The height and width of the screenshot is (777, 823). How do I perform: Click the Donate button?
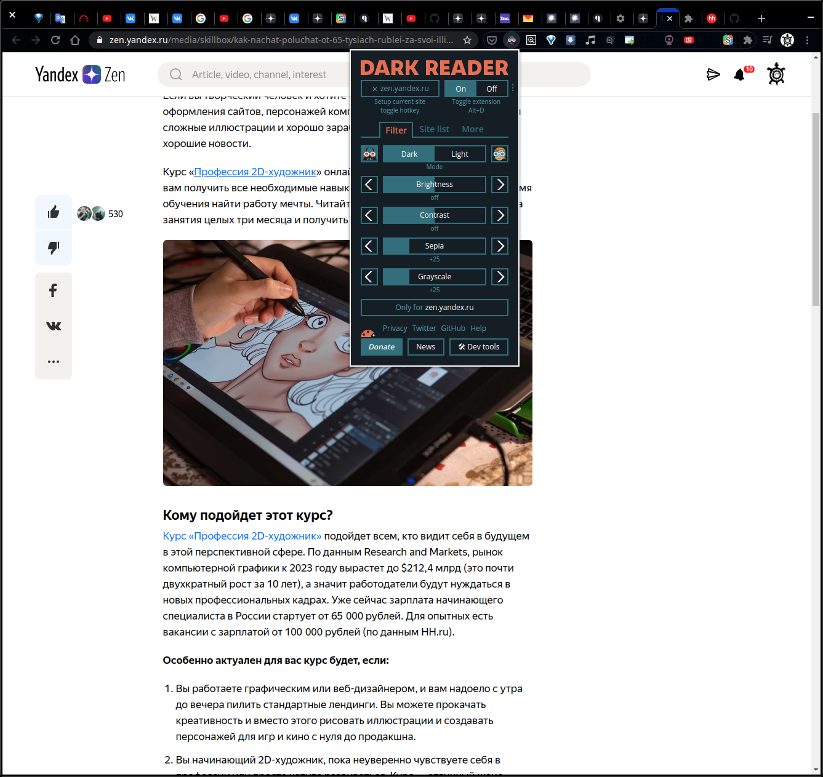tap(381, 346)
